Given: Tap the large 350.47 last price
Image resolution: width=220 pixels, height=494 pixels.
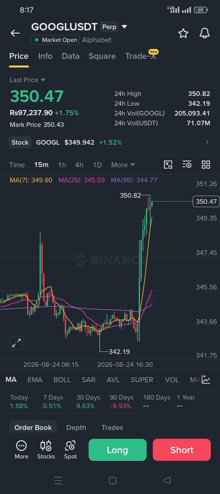Looking at the screenshot, I should point(37,96).
